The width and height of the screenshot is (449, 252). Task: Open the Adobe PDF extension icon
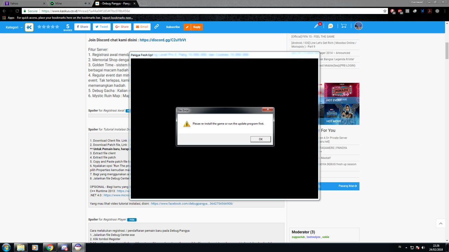(429, 11)
